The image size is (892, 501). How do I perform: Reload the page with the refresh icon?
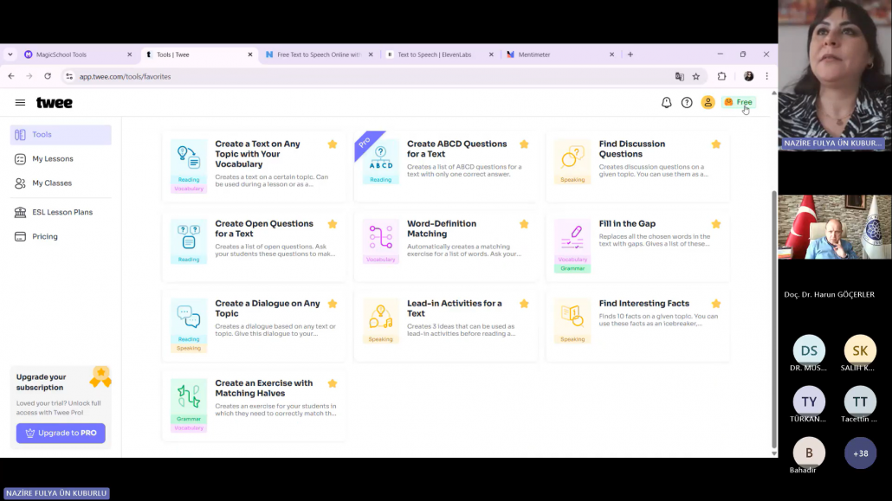[x=48, y=76]
